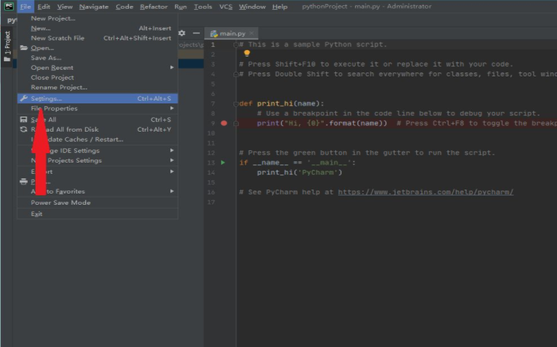
Task: Click line number 17 in gutter
Action: (x=211, y=202)
